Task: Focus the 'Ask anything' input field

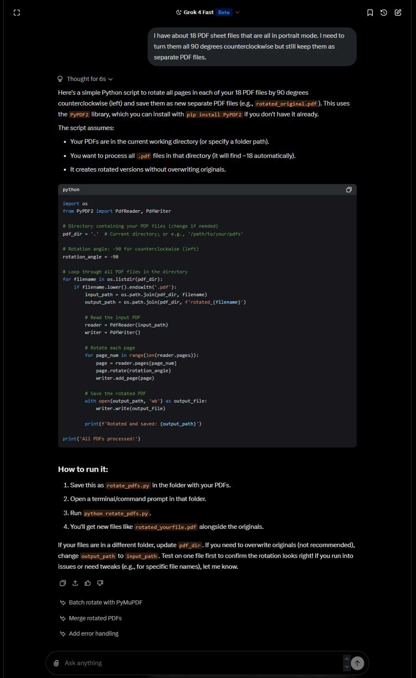Action: (x=199, y=663)
